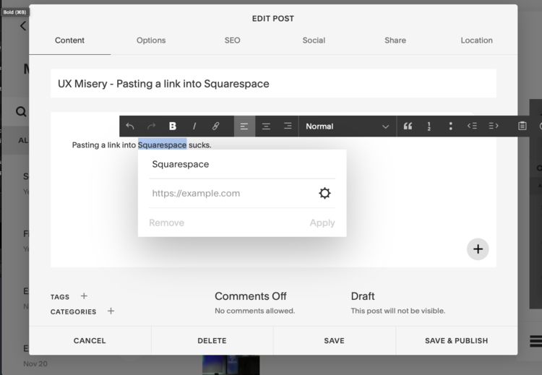This screenshot has height=375, width=542.
Task: Click SAVE & PUBLISH
Action: [456, 340]
